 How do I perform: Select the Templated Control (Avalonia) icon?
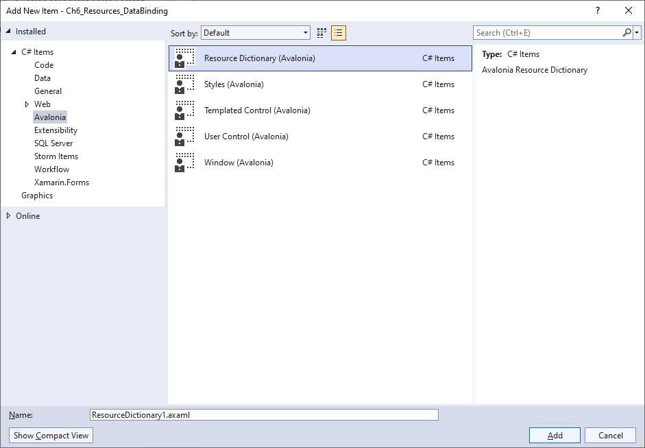click(x=184, y=110)
